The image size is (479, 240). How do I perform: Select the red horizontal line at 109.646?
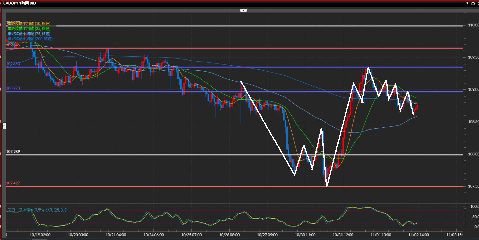[227, 48]
